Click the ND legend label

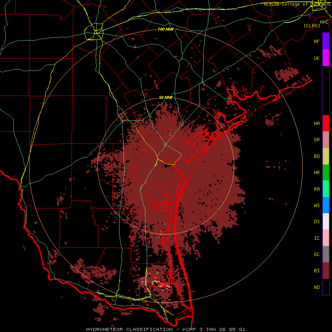pos(317,287)
